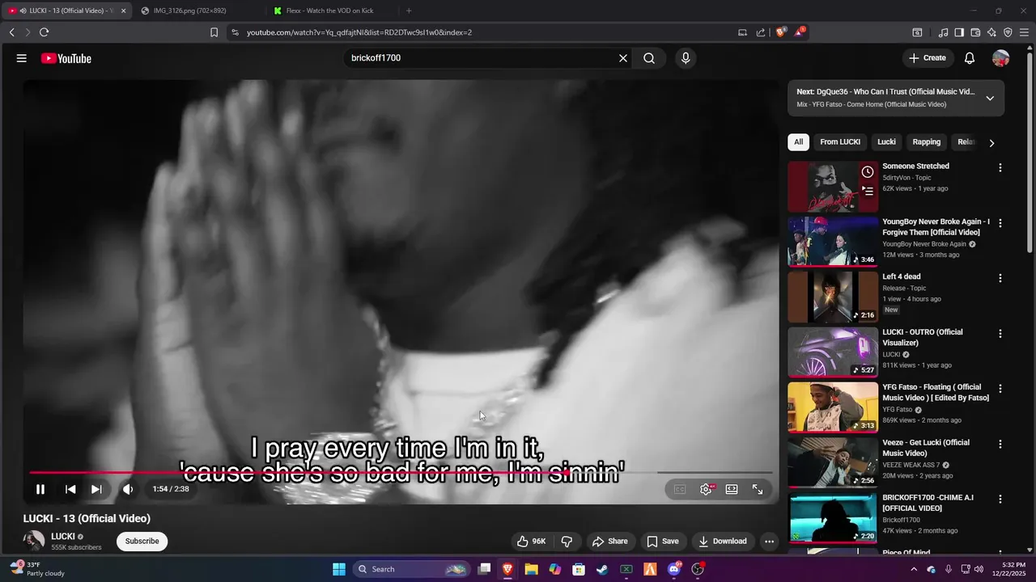Open Steam from the taskbar

[602, 569]
